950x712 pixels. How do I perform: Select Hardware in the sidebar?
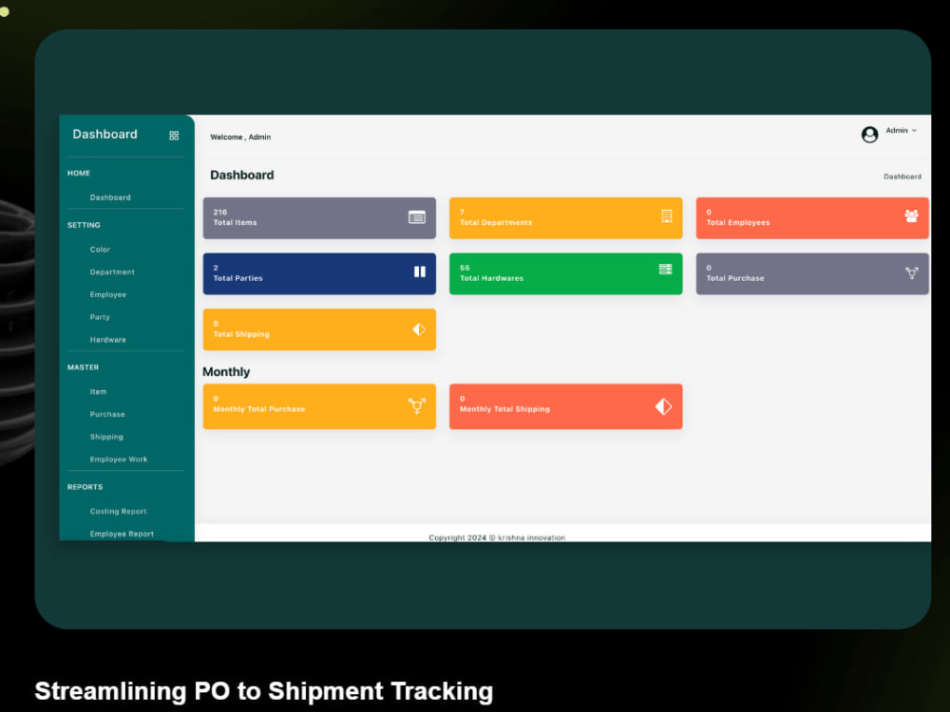(x=108, y=340)
